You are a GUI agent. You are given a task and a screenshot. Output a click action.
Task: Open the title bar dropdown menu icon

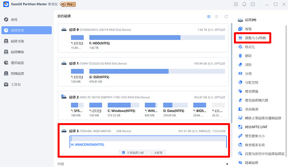253,4
